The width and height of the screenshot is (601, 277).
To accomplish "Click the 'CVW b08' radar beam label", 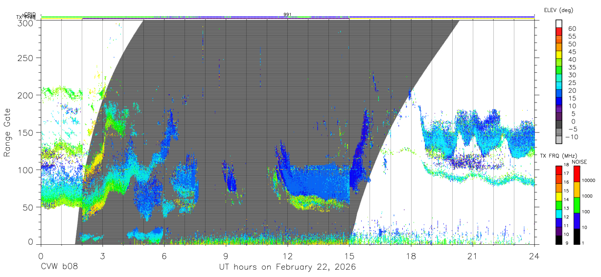I will tap(59, 267).
